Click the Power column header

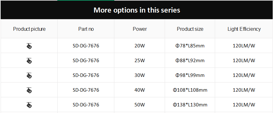[x=140, y=29]
